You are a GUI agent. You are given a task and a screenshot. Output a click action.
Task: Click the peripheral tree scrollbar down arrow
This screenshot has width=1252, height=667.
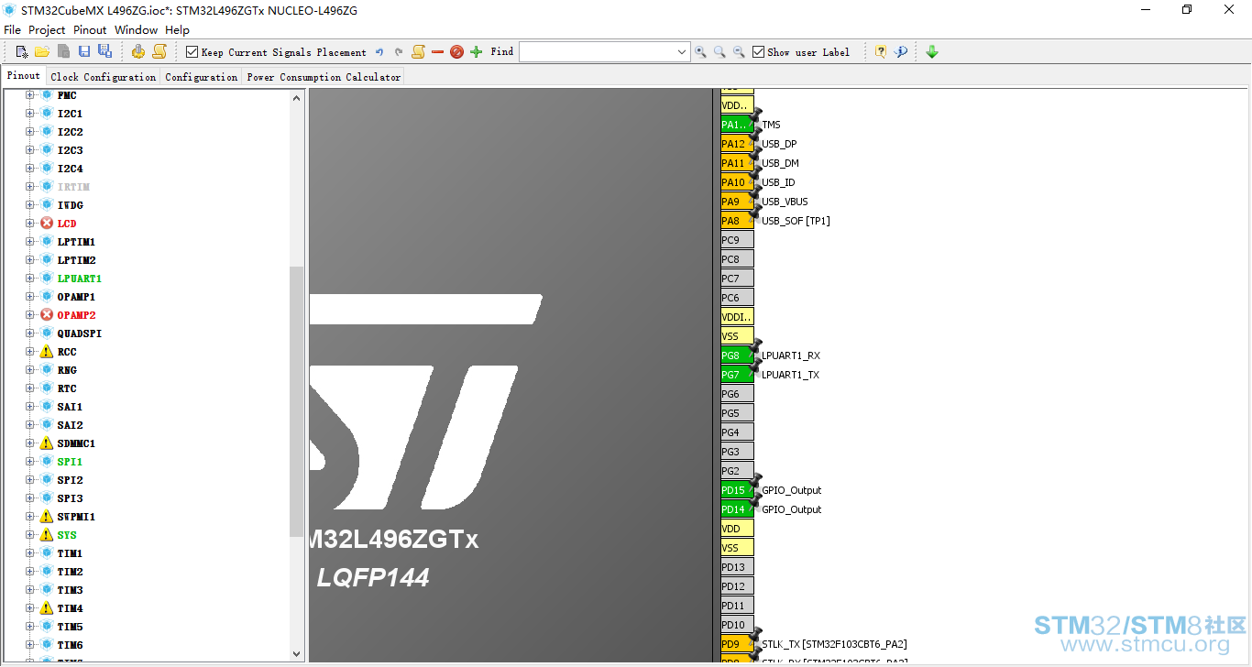pyautogui.click(x=296, y=653)
